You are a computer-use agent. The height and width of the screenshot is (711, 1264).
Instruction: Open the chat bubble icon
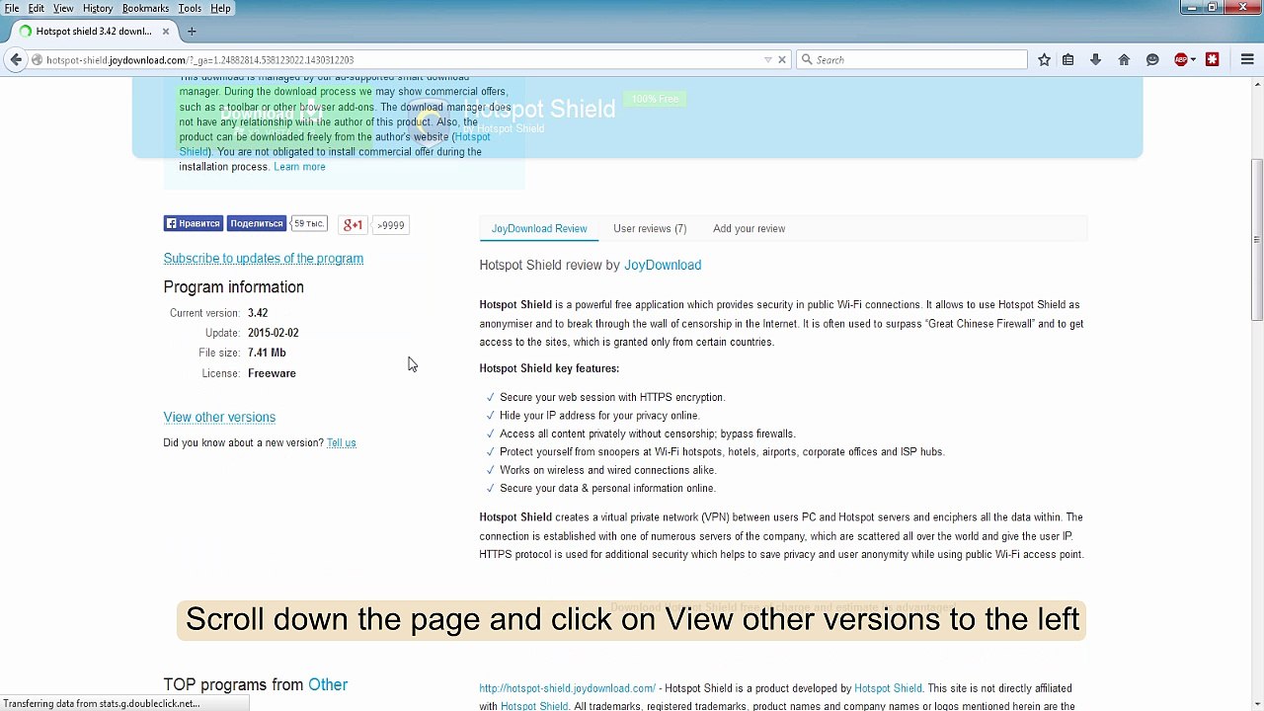pos(1152,60)
